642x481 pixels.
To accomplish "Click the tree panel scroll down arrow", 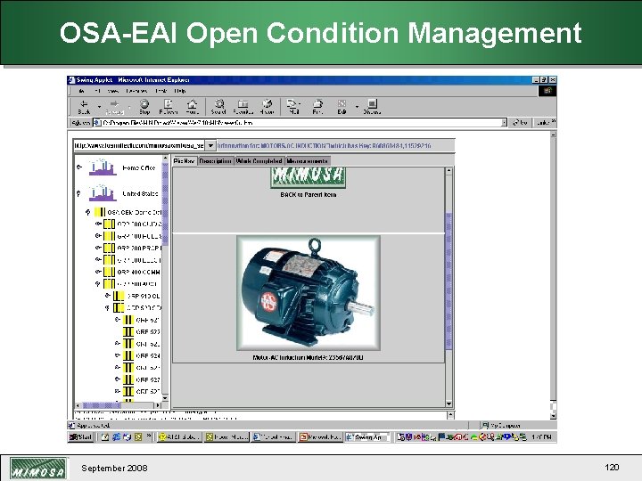I will click(x=166, y=397).
